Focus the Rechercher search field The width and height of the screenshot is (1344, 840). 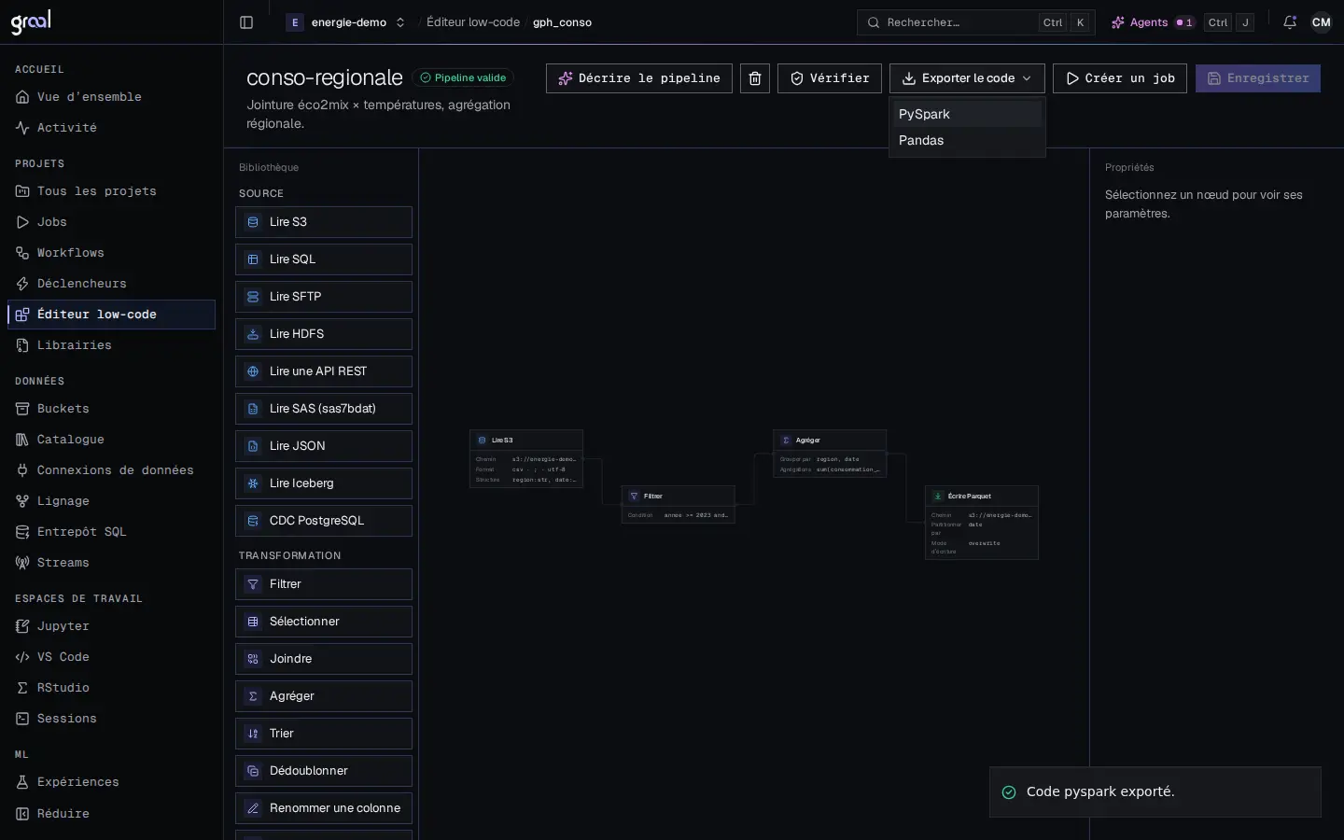(x=976, y=22)
